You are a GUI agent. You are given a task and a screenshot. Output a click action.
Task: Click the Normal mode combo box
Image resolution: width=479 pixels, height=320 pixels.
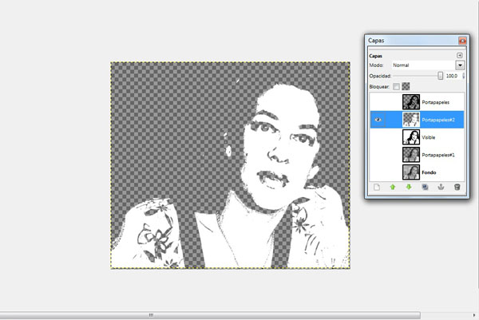(x=425, y=65)
